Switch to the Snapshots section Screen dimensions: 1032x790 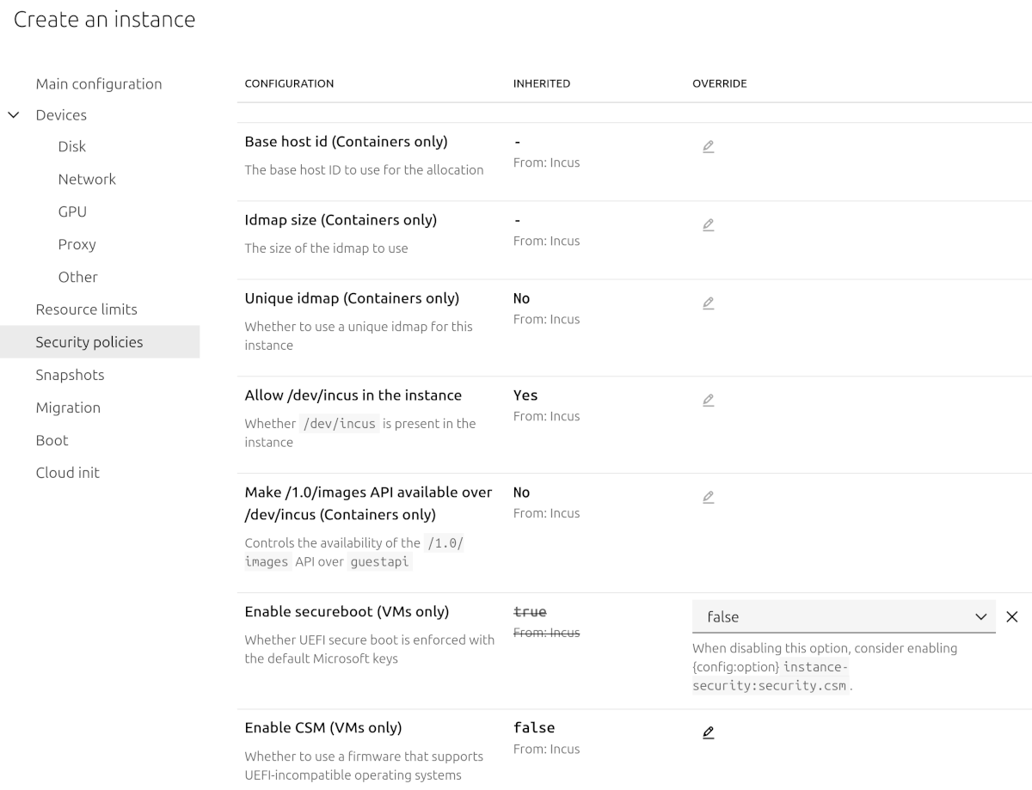click(x=70, y=375)
